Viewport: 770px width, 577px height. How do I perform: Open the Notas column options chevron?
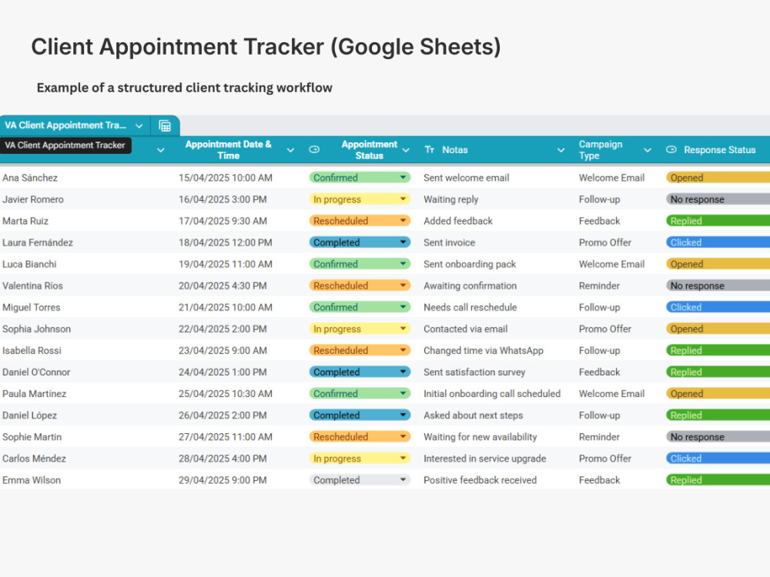click(x=561, y=150)
